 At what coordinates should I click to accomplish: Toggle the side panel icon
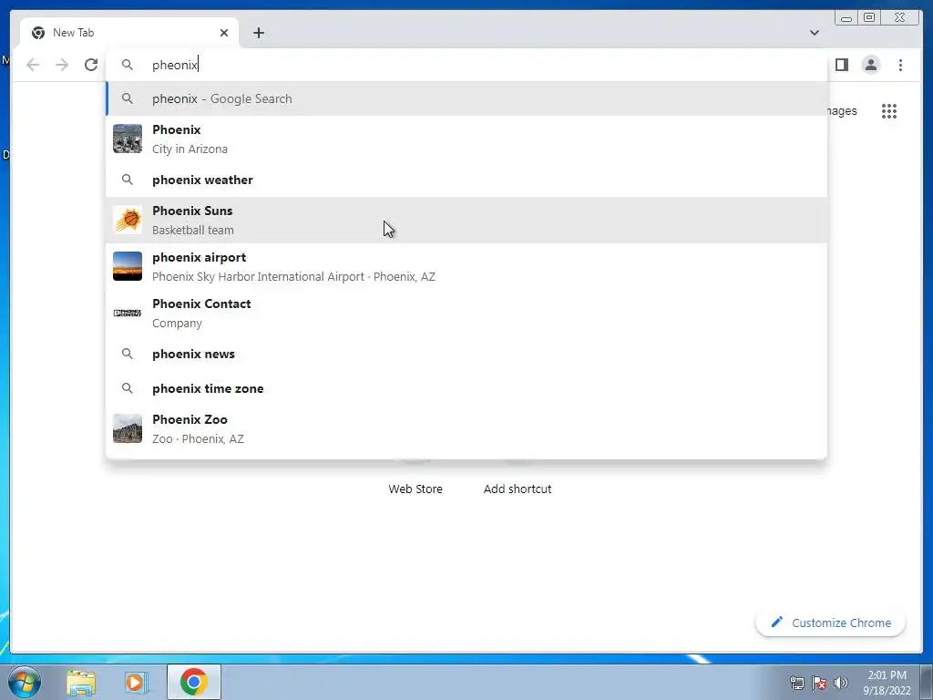click(x=841, y=65)
